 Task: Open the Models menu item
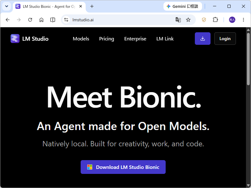(81, 39)
